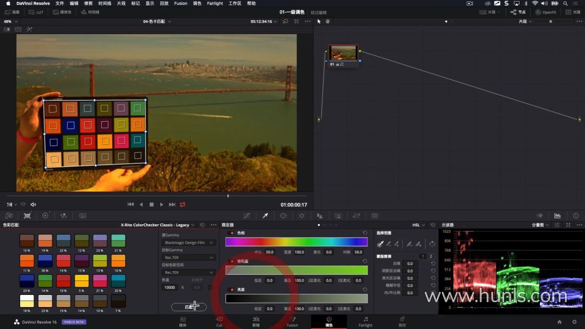The width and height of the screenshot is (585, 329).
Task: Toggle the 亮度 (luminance) qualifier switch
Action: click(x=232, y=290)
